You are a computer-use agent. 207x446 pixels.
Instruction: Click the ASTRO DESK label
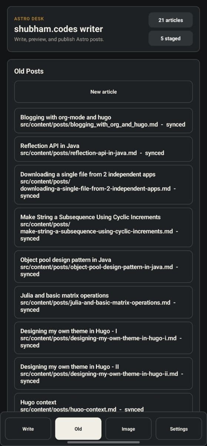click(x=29, y=19)
